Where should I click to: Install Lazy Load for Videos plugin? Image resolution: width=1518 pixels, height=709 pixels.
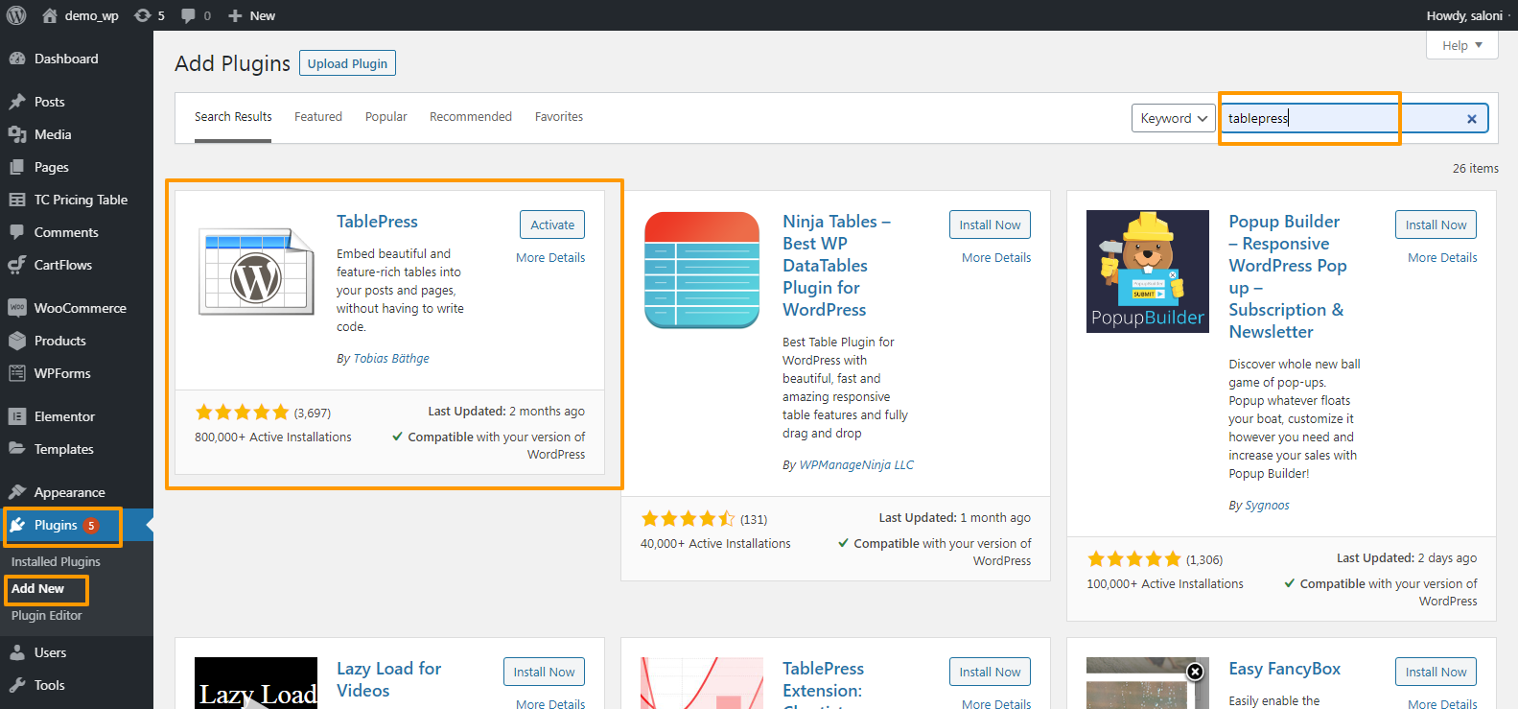544,672
